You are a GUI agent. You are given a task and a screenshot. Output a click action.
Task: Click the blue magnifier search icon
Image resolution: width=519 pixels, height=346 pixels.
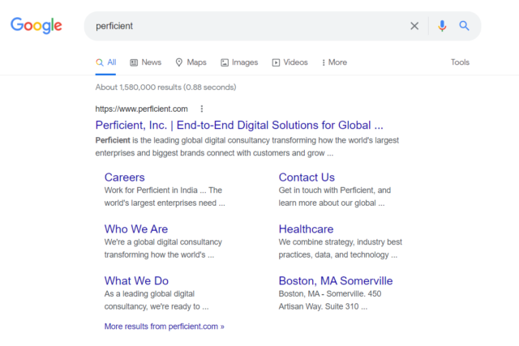pos(464,25)
